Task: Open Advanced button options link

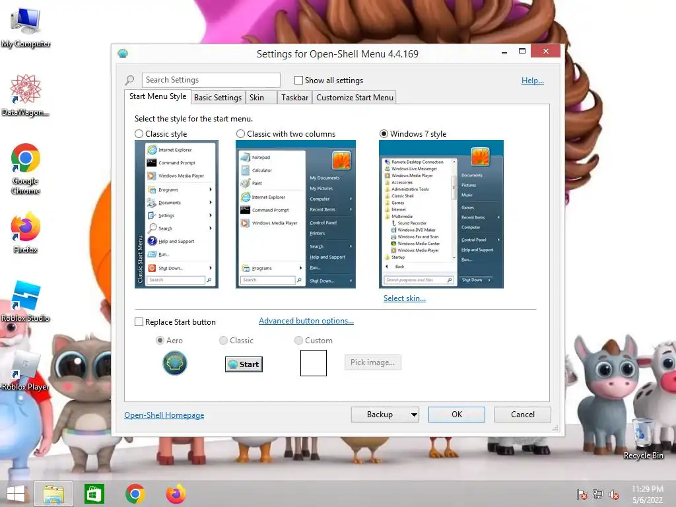Action: [306, 321]
